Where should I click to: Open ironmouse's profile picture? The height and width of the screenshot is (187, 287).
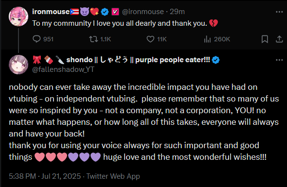pos(18,17)
